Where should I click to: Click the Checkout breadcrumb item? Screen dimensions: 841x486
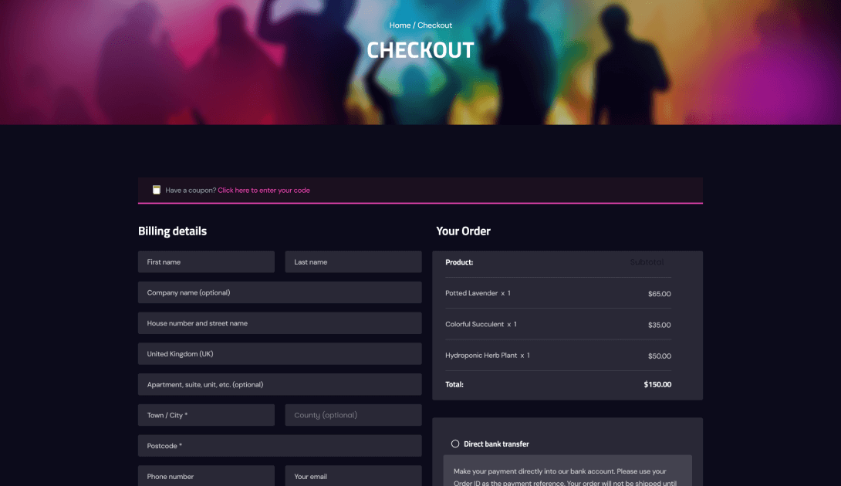tap(434, 25)
